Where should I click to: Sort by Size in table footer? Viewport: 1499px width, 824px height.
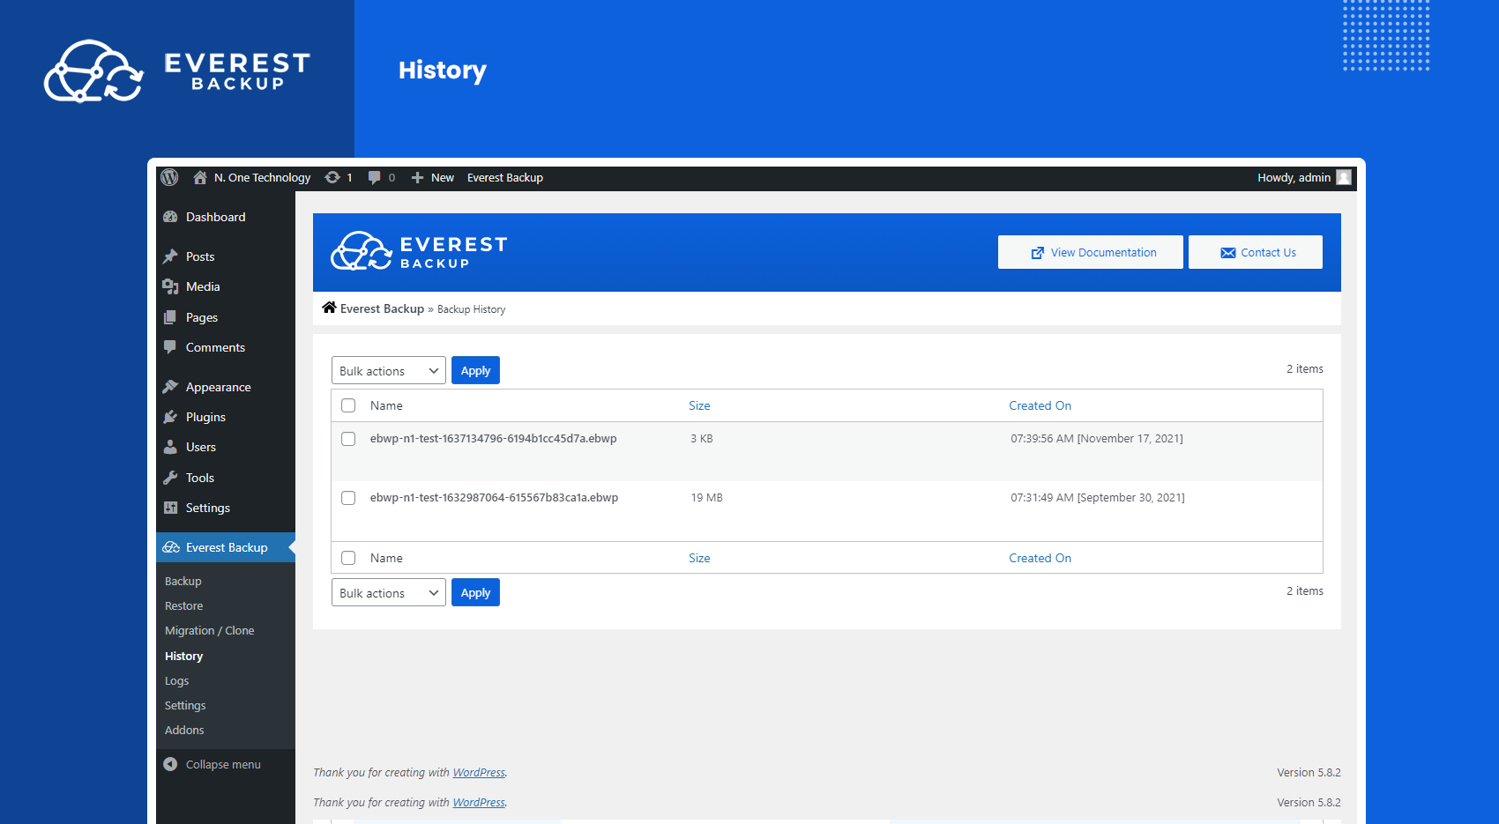699,558
